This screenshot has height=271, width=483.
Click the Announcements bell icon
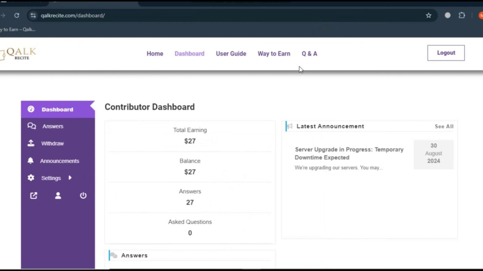(31, 161)
